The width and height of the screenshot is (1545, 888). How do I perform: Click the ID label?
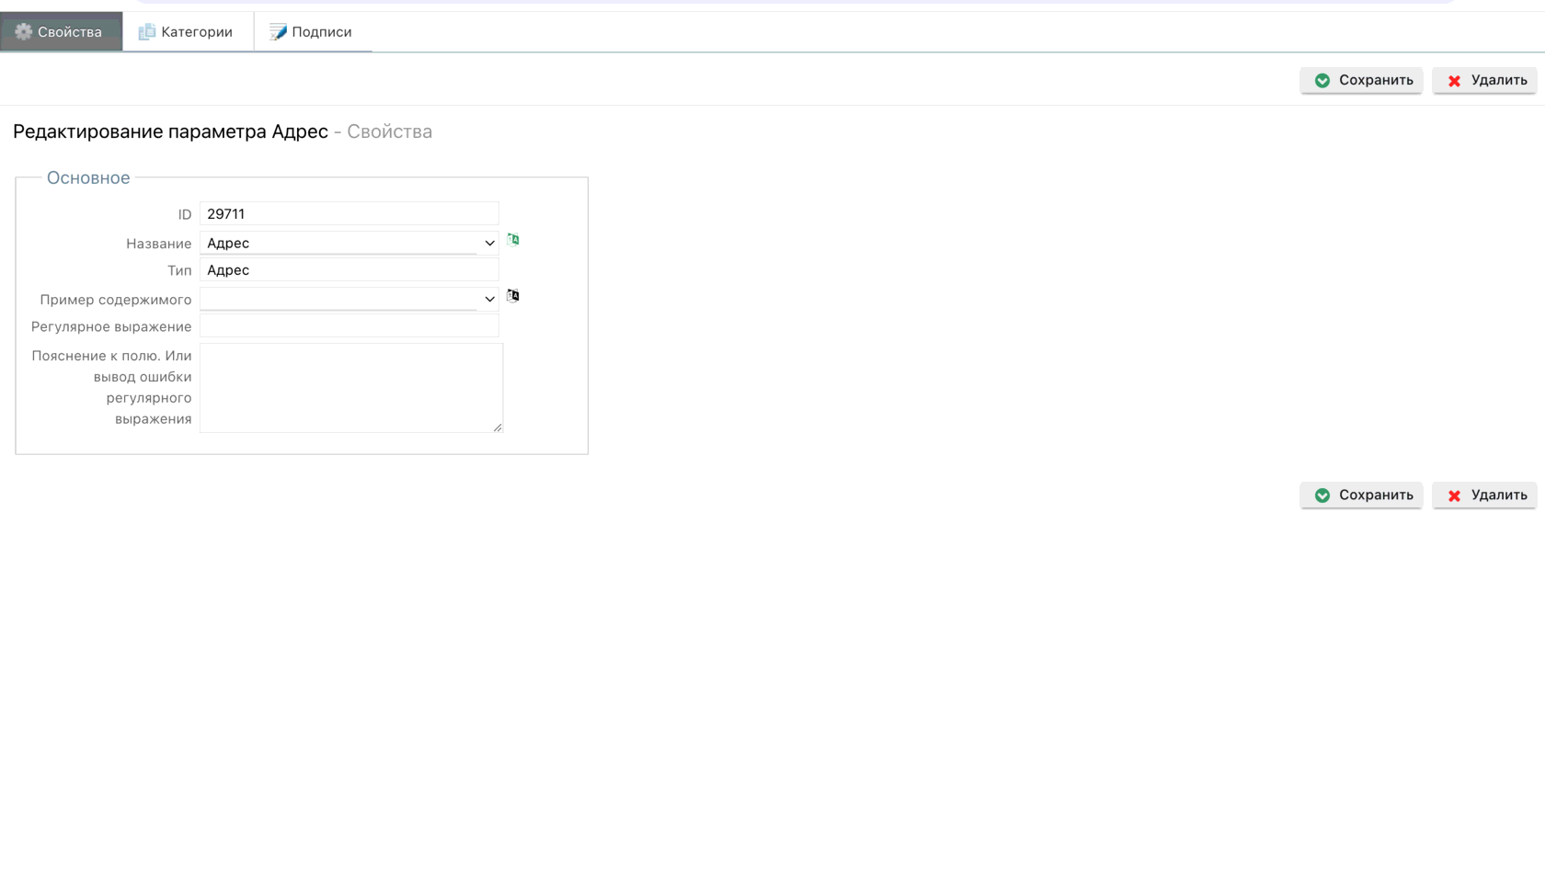pos(185,215)
